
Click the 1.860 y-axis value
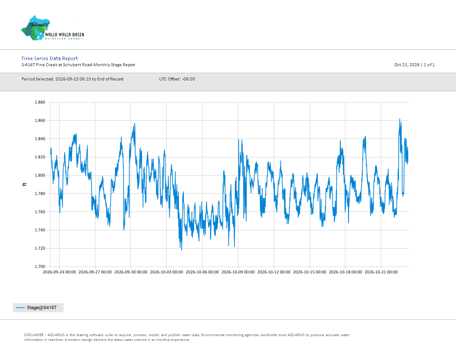click(x=40, y=121)
